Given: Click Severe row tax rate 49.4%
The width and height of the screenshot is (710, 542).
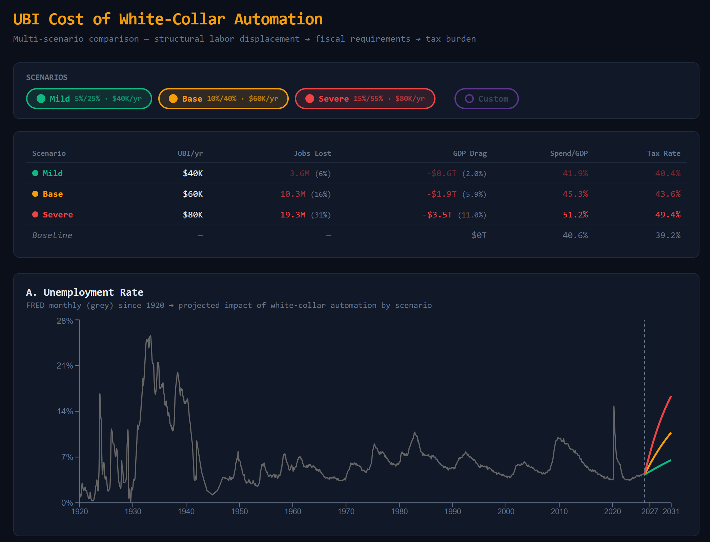Looking at the screenshot, I should 667,214.
